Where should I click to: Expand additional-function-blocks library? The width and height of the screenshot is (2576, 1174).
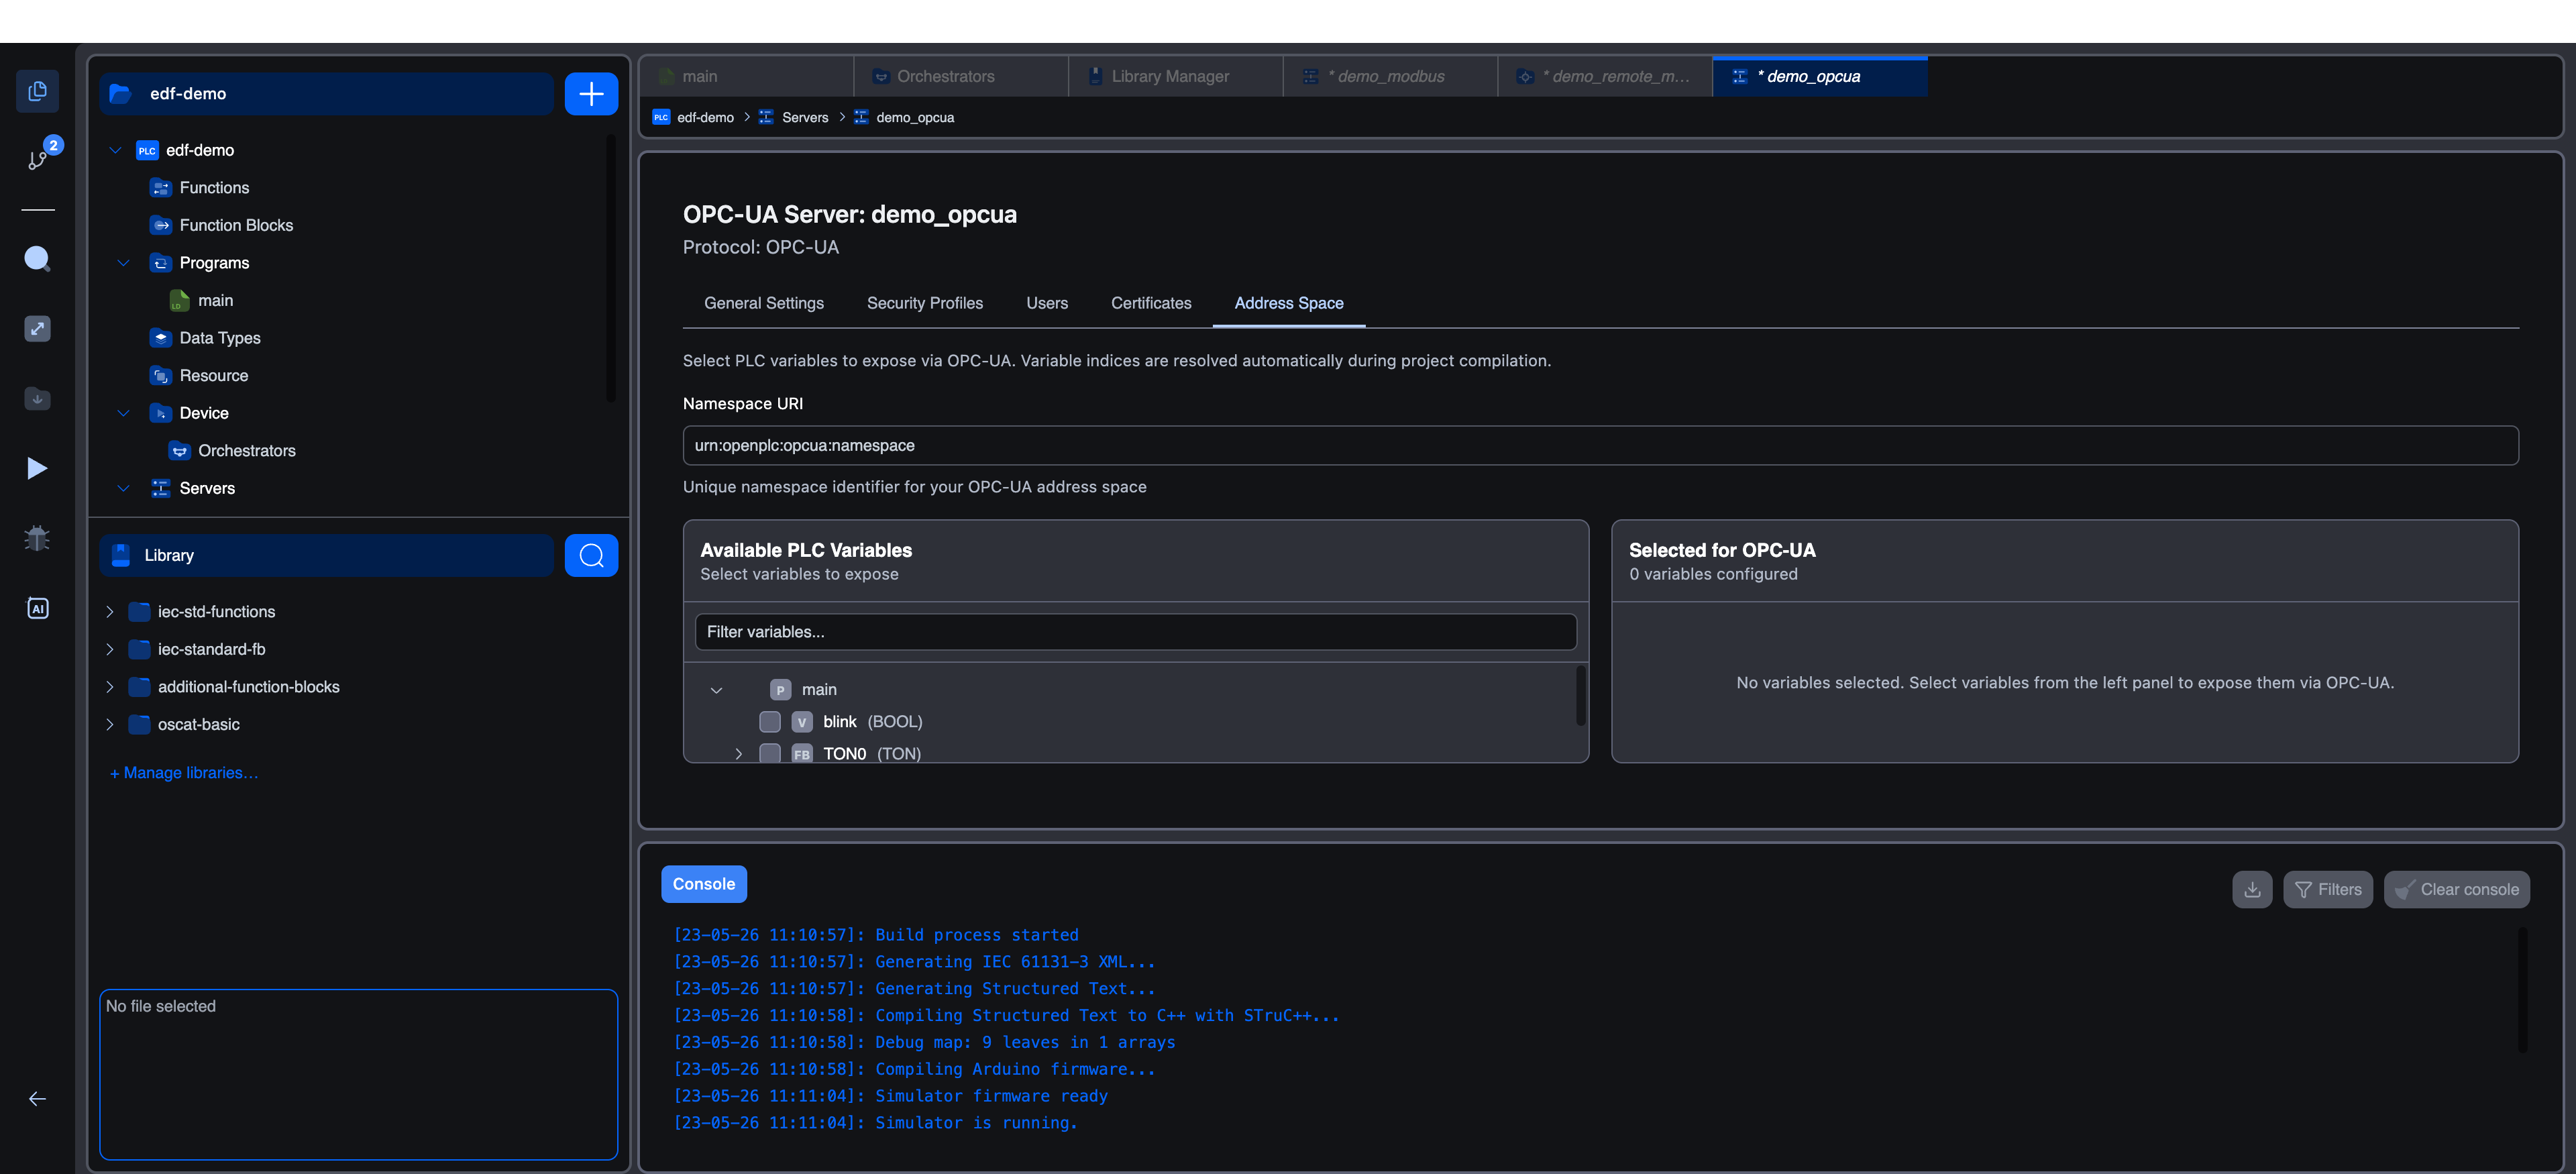(110, 687)
